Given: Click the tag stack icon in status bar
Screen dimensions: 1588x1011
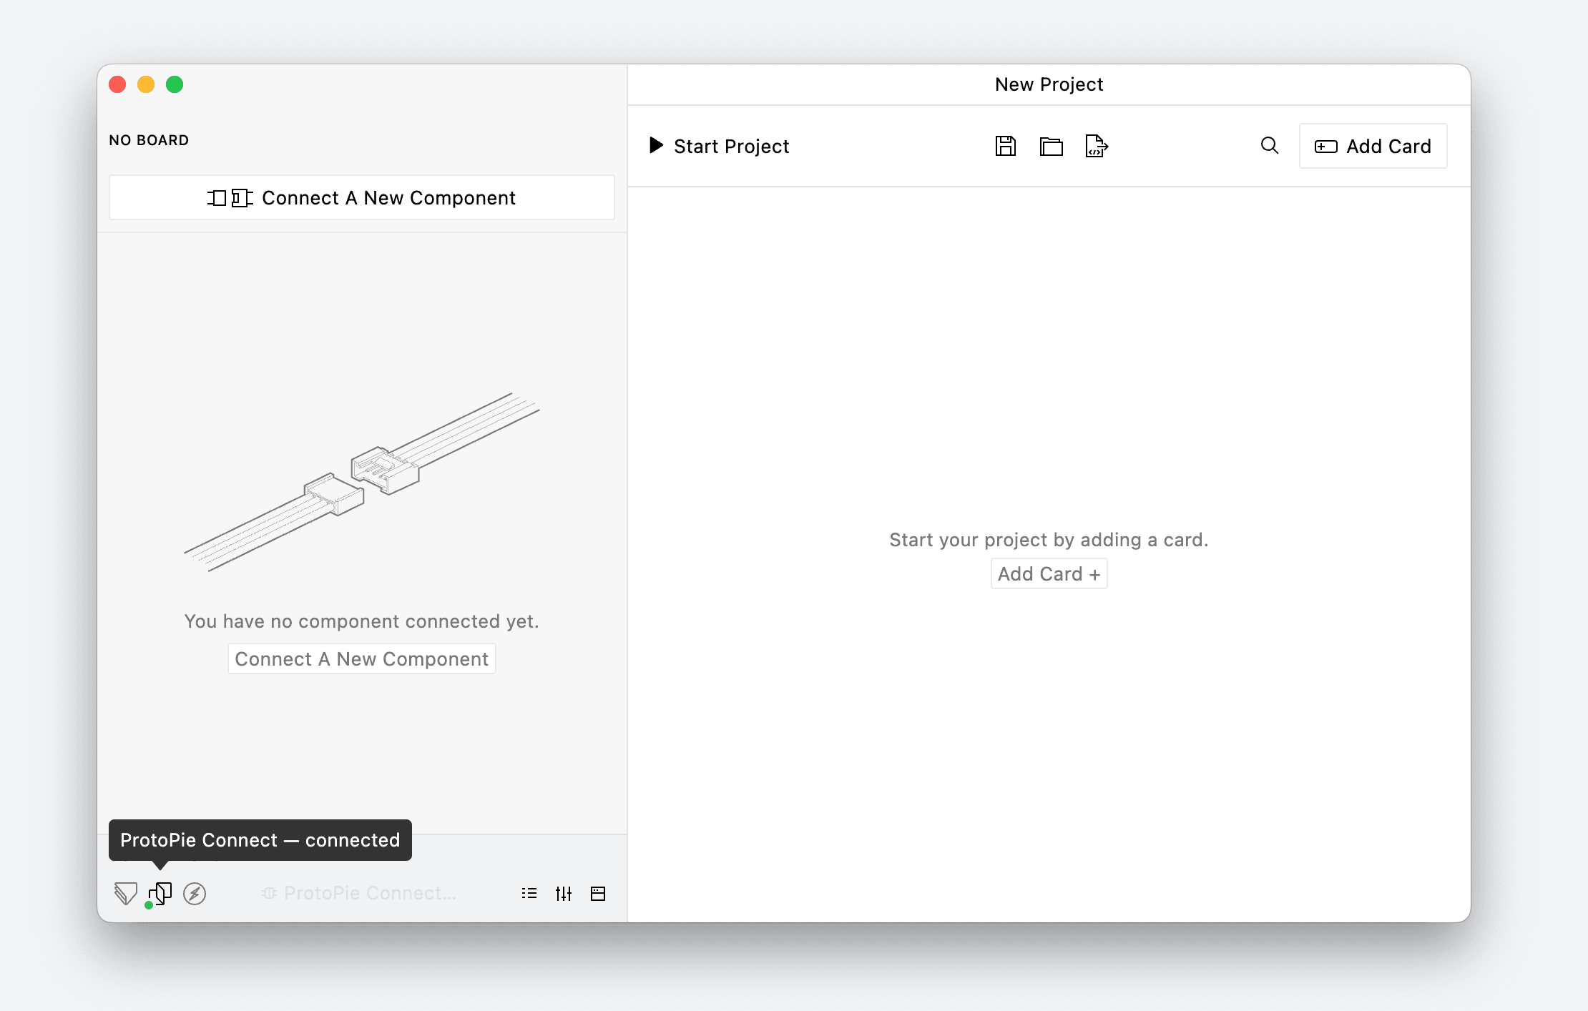Looking at the screenshot, I should [125, 893].
